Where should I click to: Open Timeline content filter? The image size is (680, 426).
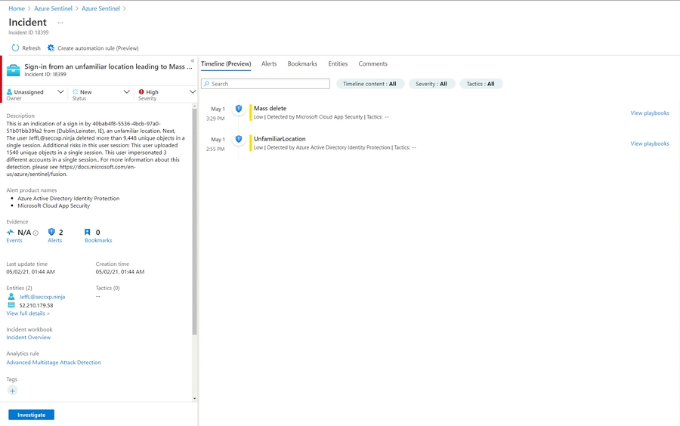coord(370,84)
